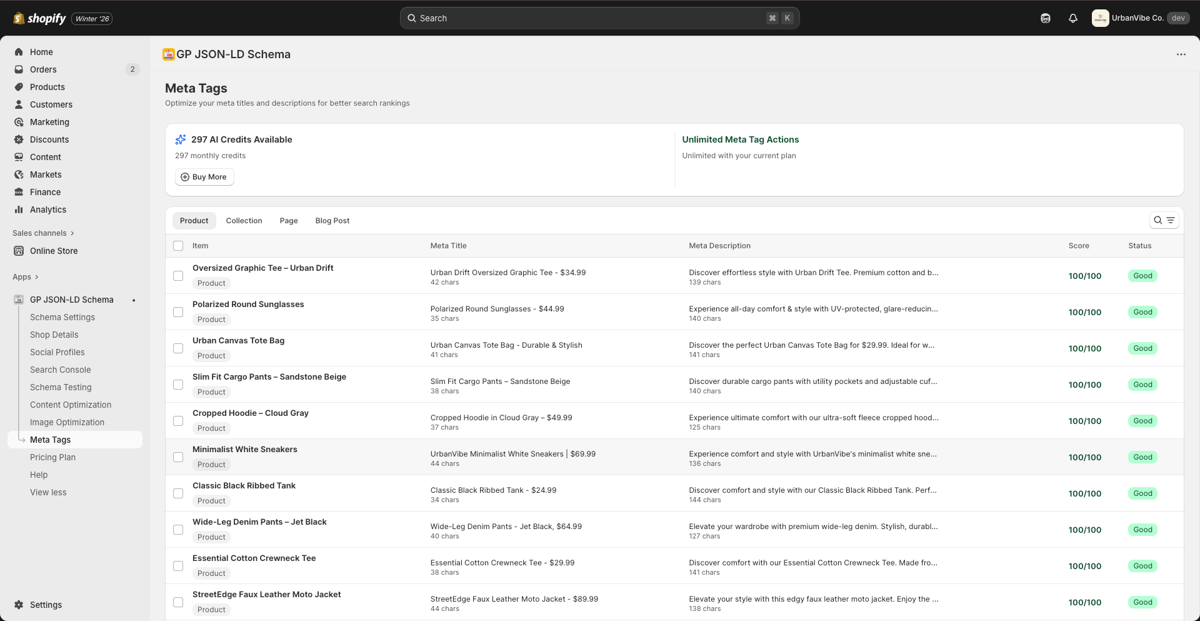Open the Analytics bar chart icon
Viewport: 1200px width, 621px height.
[x=19, y=210]
